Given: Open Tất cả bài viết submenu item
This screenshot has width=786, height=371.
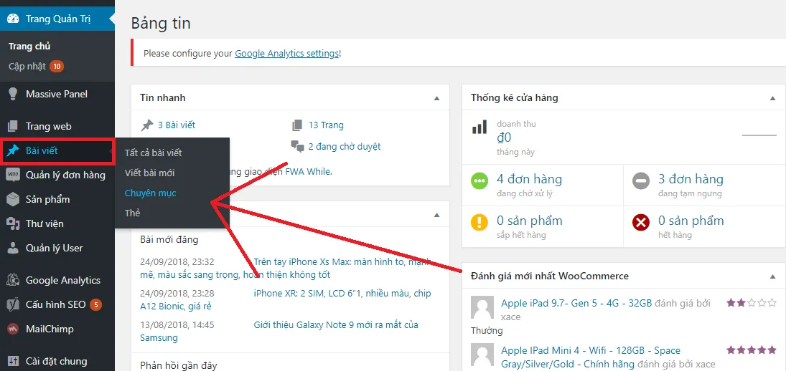Looking at the screenshot, I should [154, 153].
